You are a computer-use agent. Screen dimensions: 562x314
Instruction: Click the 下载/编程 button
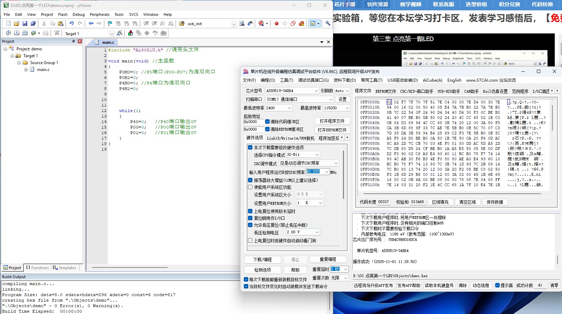(262, 259)
